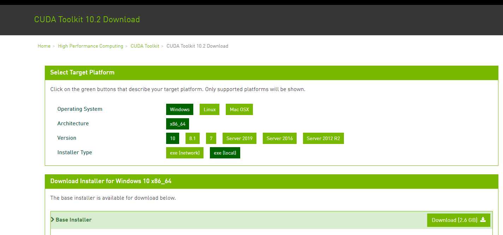Open High Performance Computing breadcrumb link
This screenshot has width=503, height=235.
pyautogui.click(x=91, y=46)
